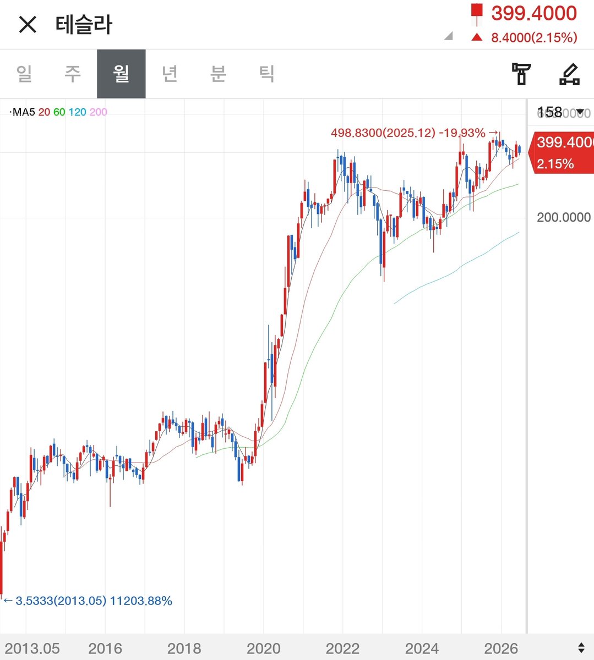This screenshot has width=594, height=660.
Task: Select the 년 (yearly) chart tab
Action: (170, 74)
